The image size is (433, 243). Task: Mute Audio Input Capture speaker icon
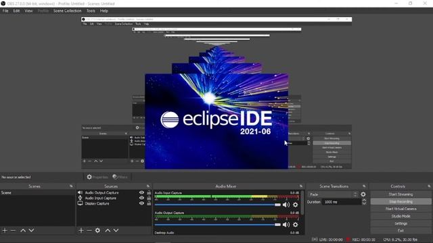click(x=286, y=205)
